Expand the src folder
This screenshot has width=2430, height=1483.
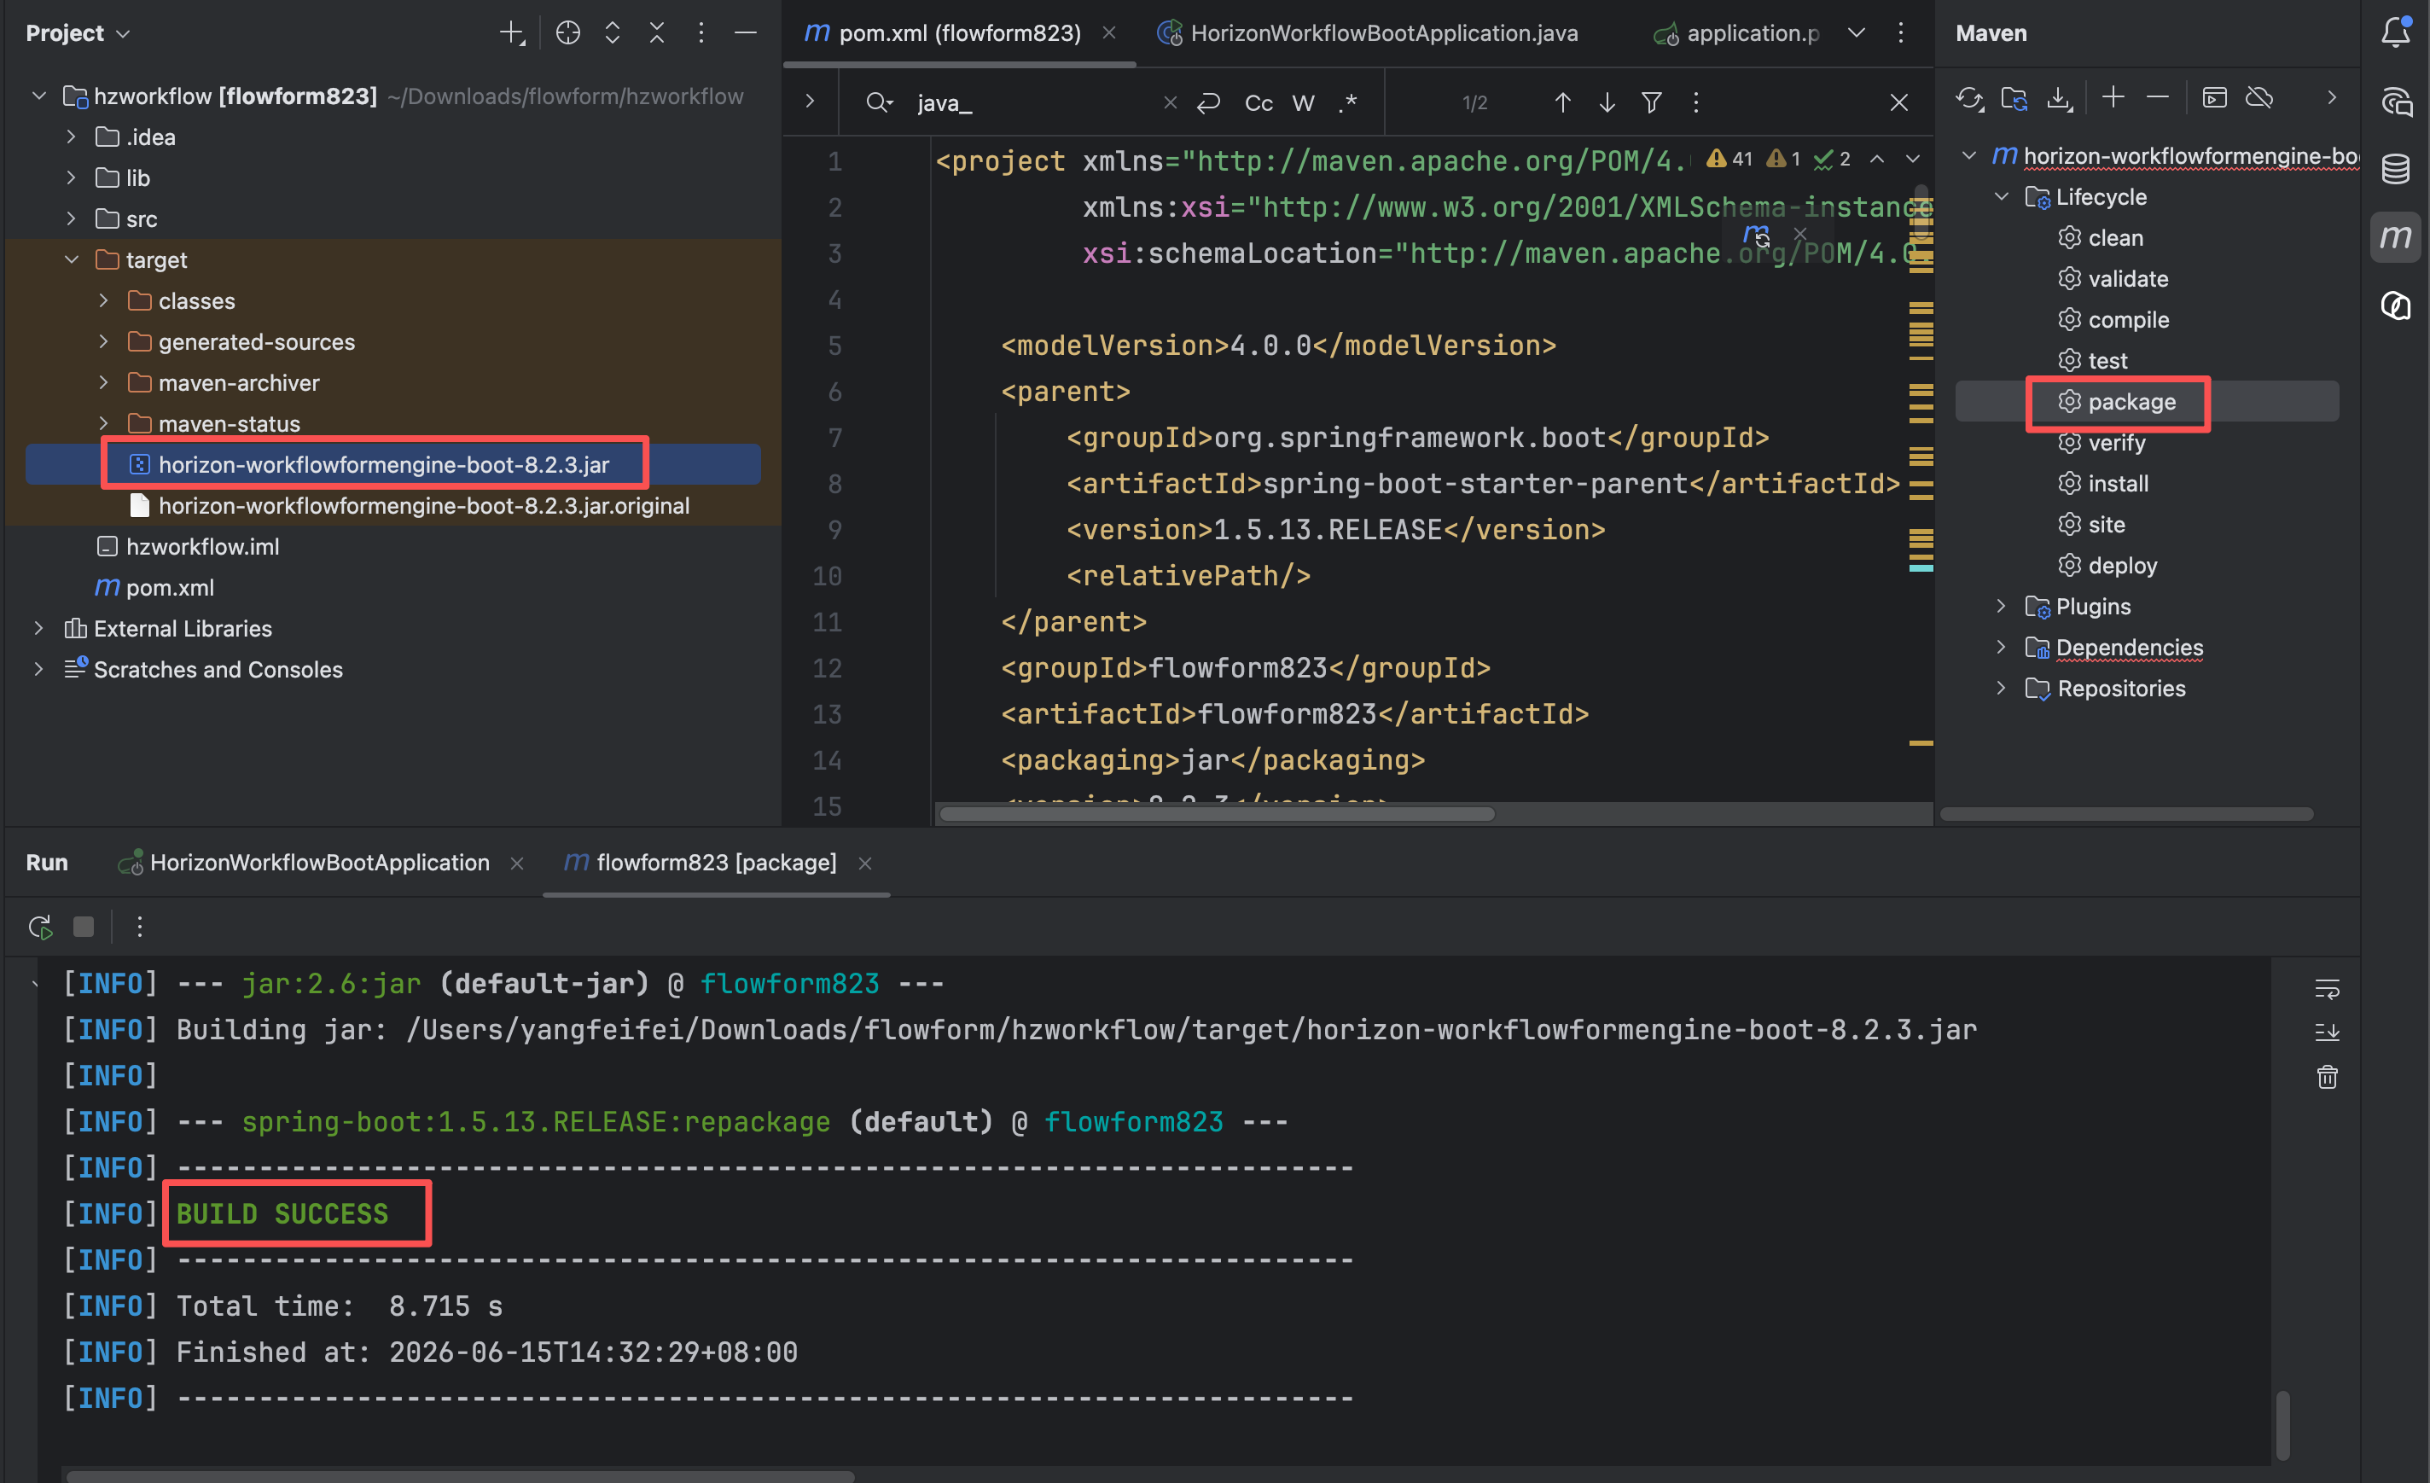[71, 219]
